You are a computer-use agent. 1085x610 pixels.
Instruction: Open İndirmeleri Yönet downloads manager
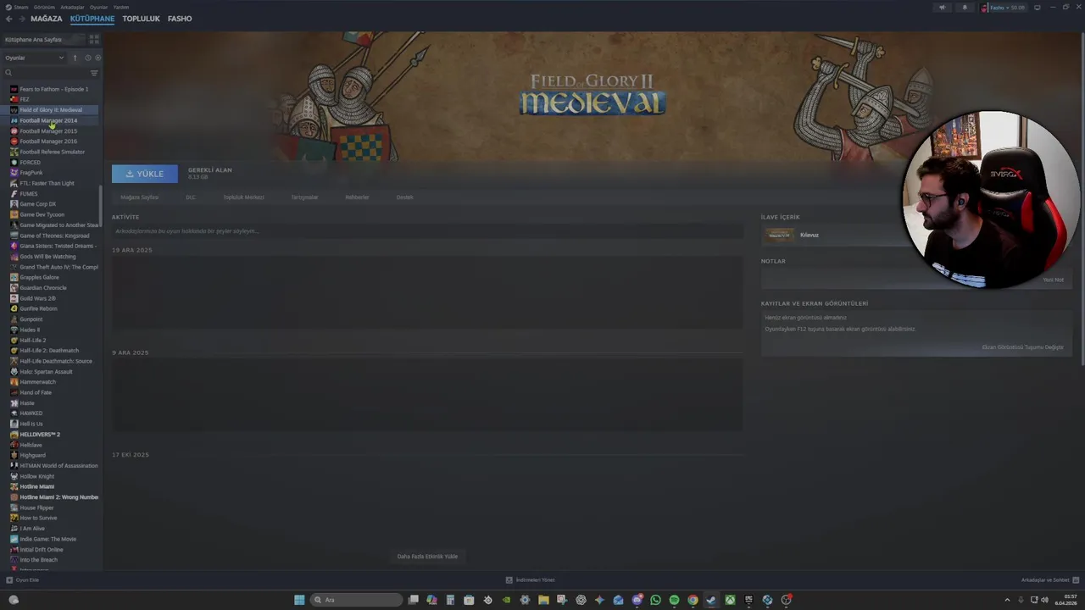[x=530, y=580]
